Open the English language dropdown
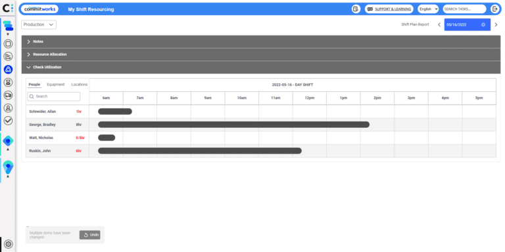Viewport: 505px width, 252px height. [428, 9]
